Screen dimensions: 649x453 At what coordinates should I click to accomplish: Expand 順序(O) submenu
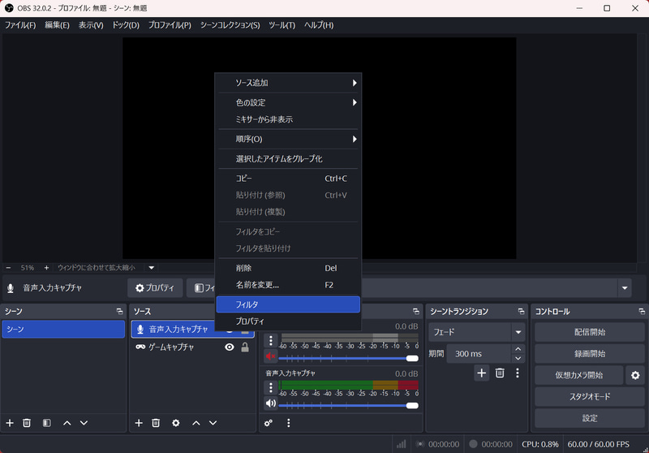pos(288,139)
